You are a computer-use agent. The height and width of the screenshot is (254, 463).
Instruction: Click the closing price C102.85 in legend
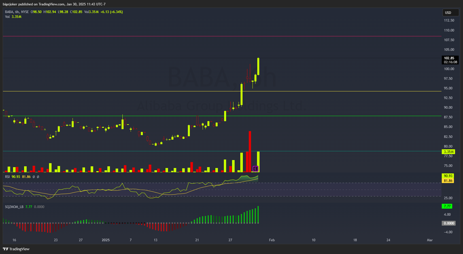(76, 12)
